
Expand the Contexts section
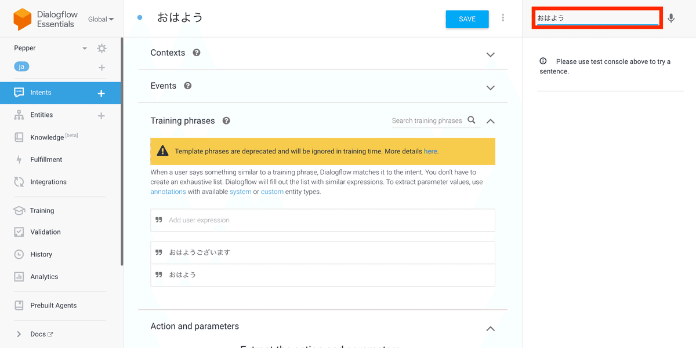click(x=490, y=54)
